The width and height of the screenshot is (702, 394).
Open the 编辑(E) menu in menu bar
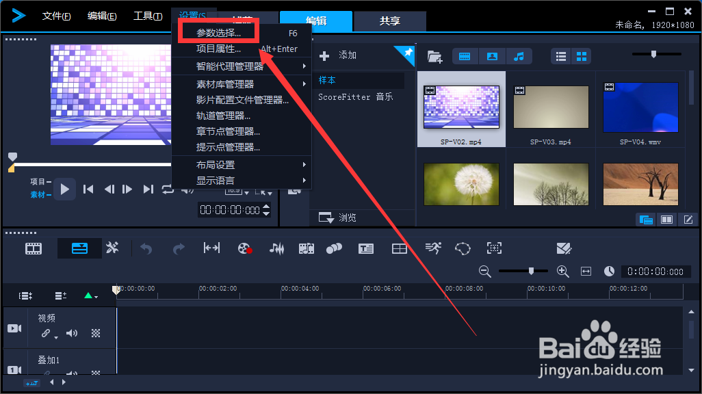[102, 16]
